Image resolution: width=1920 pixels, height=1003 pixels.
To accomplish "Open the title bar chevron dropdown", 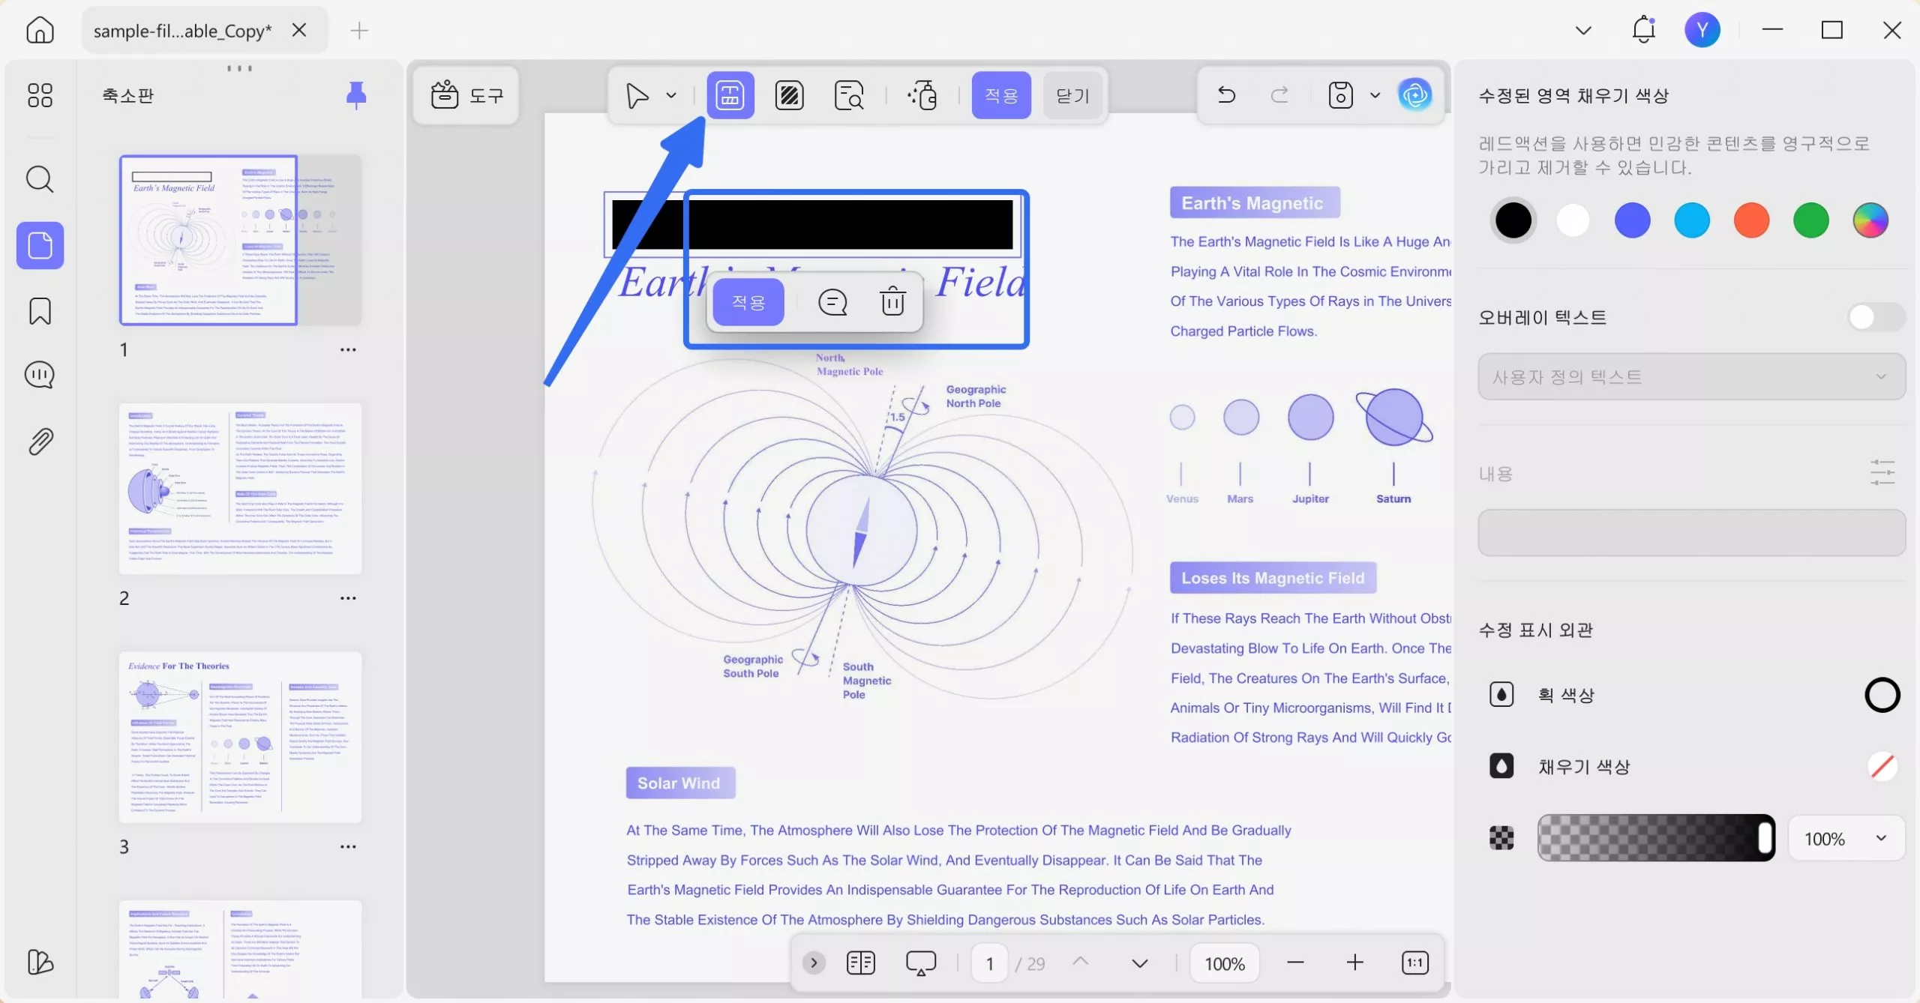I will (1583, 31).
